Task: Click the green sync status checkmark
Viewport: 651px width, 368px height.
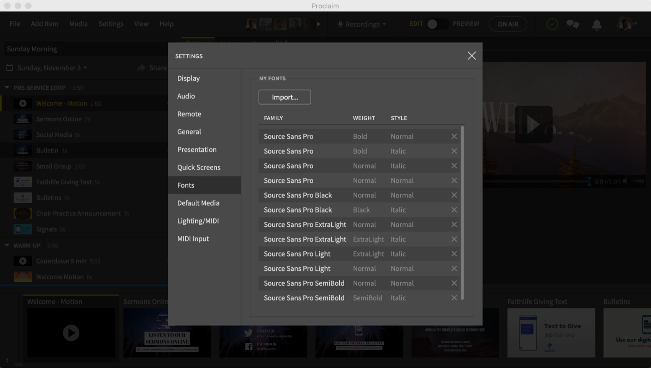Action: tap(552, 25)
